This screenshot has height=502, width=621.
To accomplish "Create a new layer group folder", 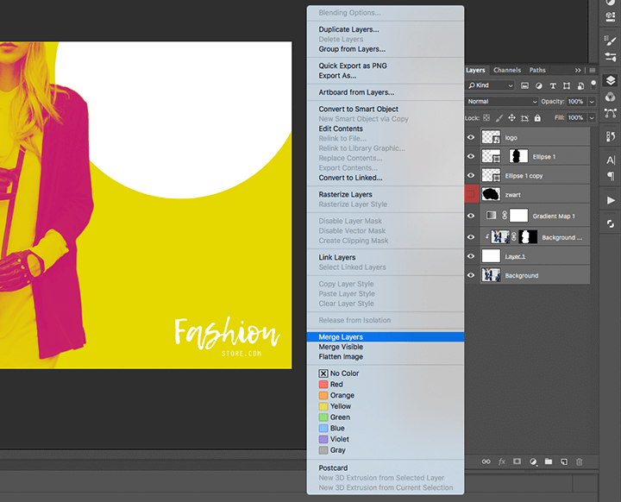I will [548, 461].
